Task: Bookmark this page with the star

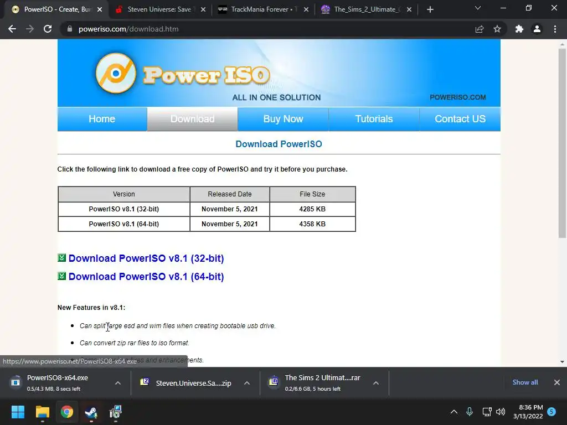Action: pos(497,29)
